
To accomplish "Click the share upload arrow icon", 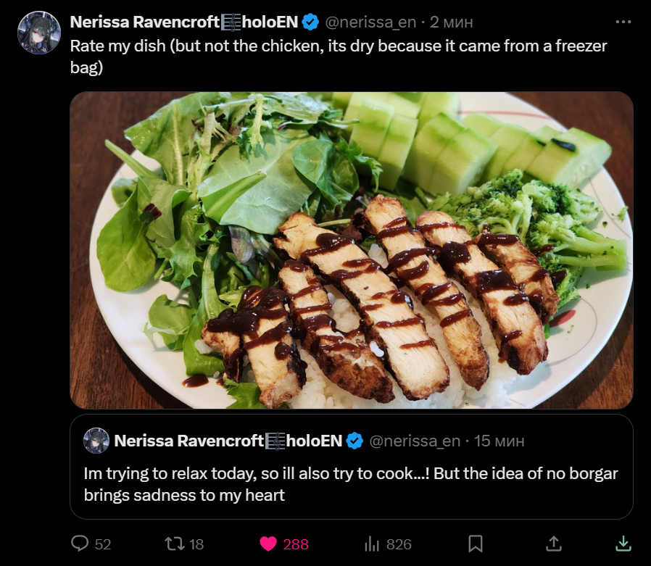I will tap(553, 544).
